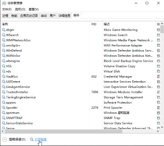Select the Xbox Game Monitoring description

pyautogui.click(x=121, y=30)
